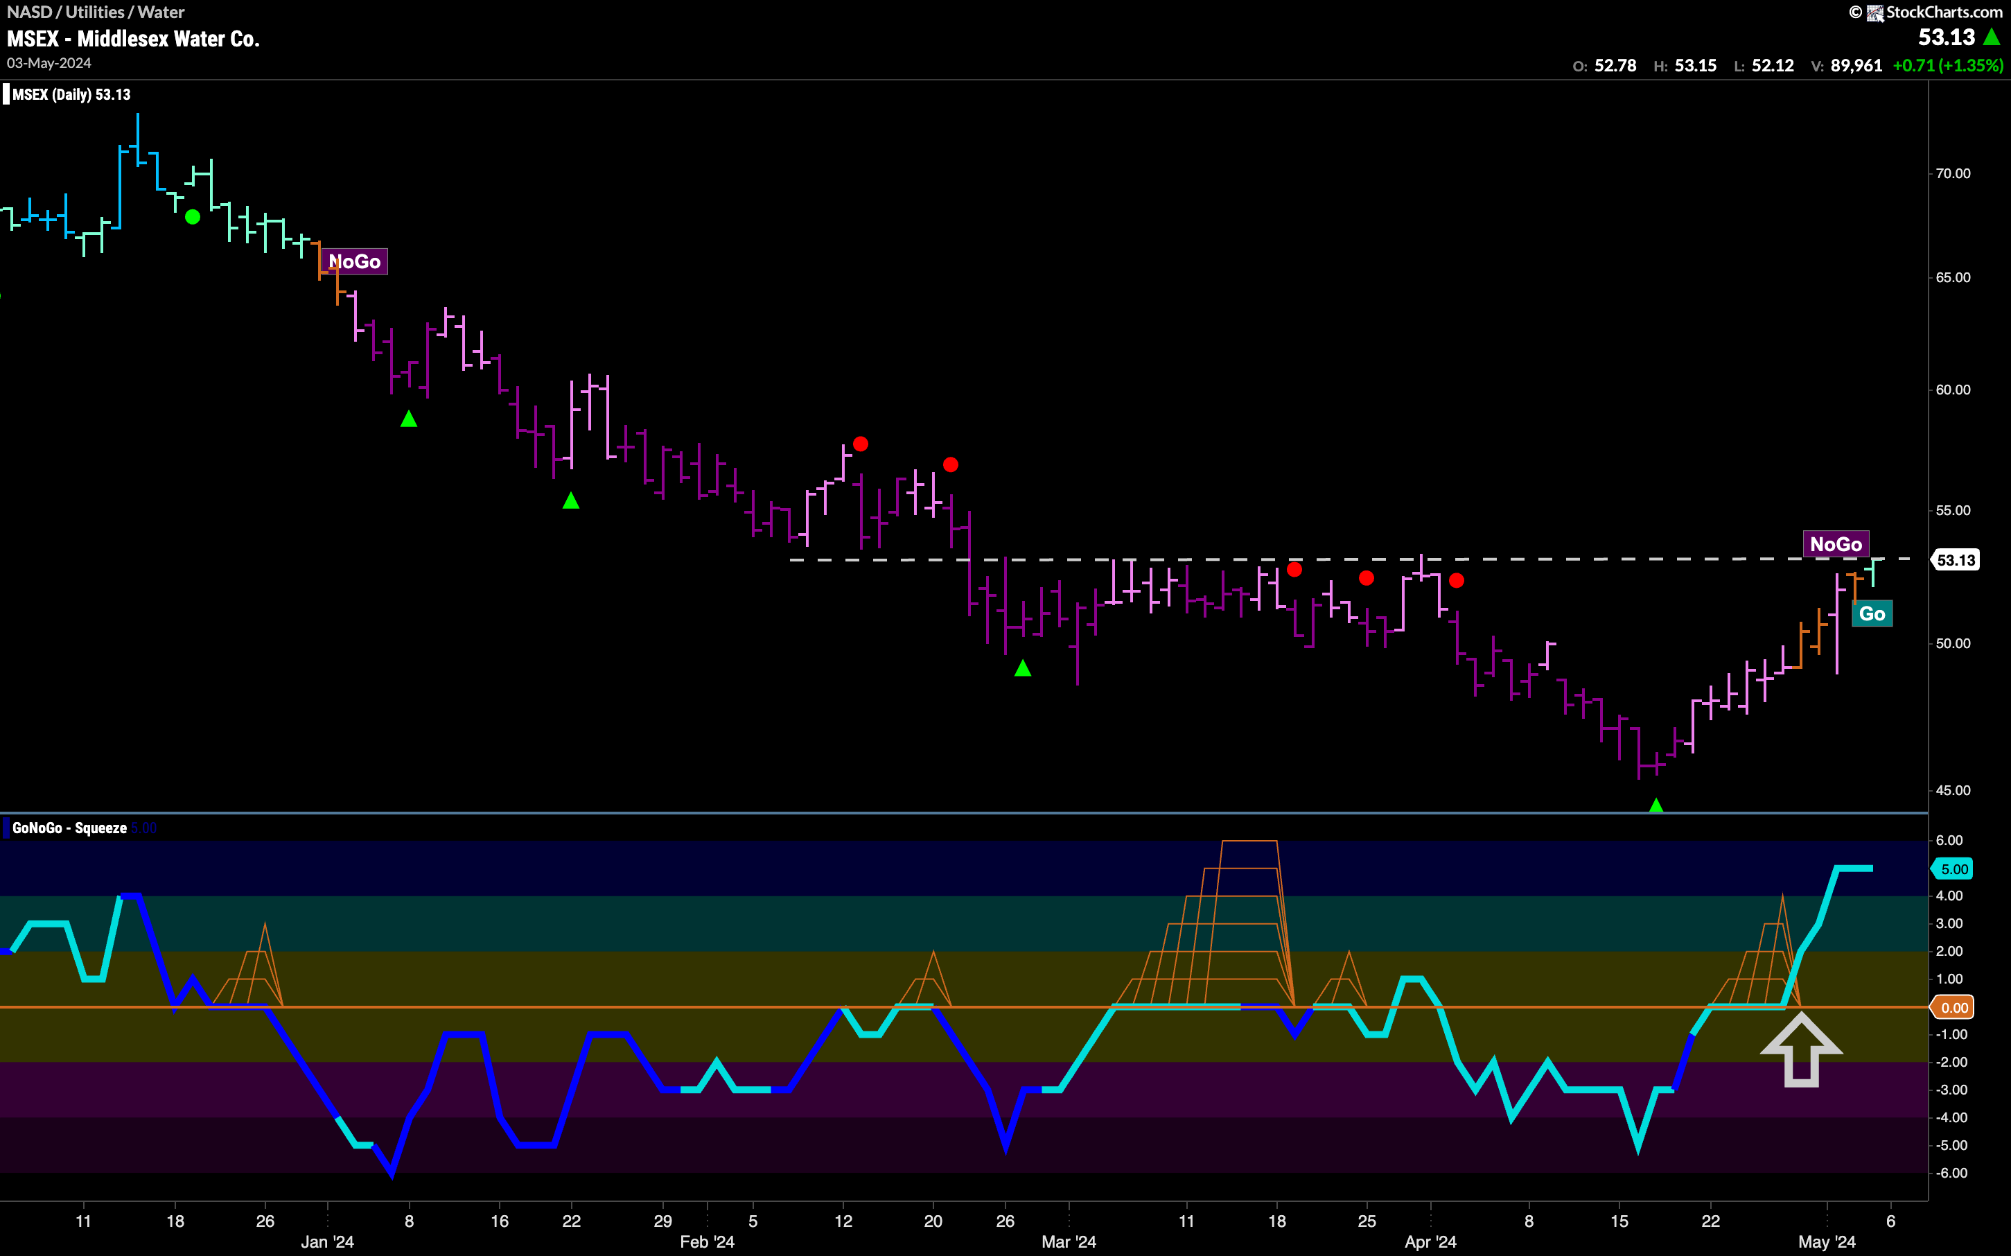Click the red dot above the Feb 21 bar
This screenshot has width=2011, height=1256.
click(951, 464)
